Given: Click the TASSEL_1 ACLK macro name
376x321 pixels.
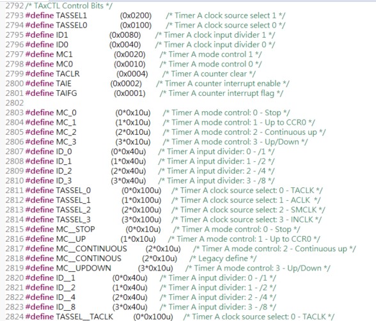Looking at the screenshot, I should point(73,200).
